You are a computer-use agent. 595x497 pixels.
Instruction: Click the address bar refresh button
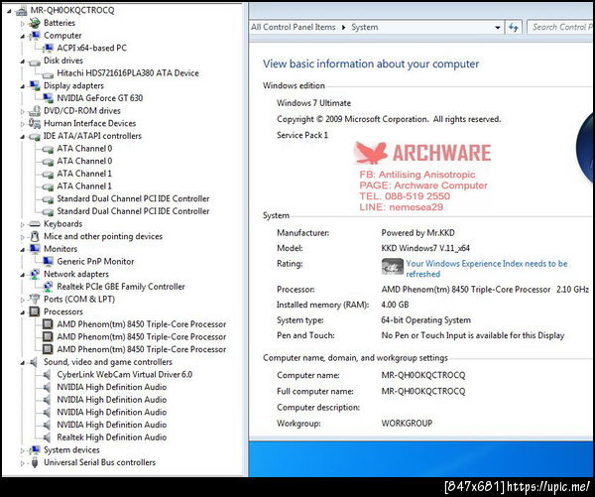[514, 28]
